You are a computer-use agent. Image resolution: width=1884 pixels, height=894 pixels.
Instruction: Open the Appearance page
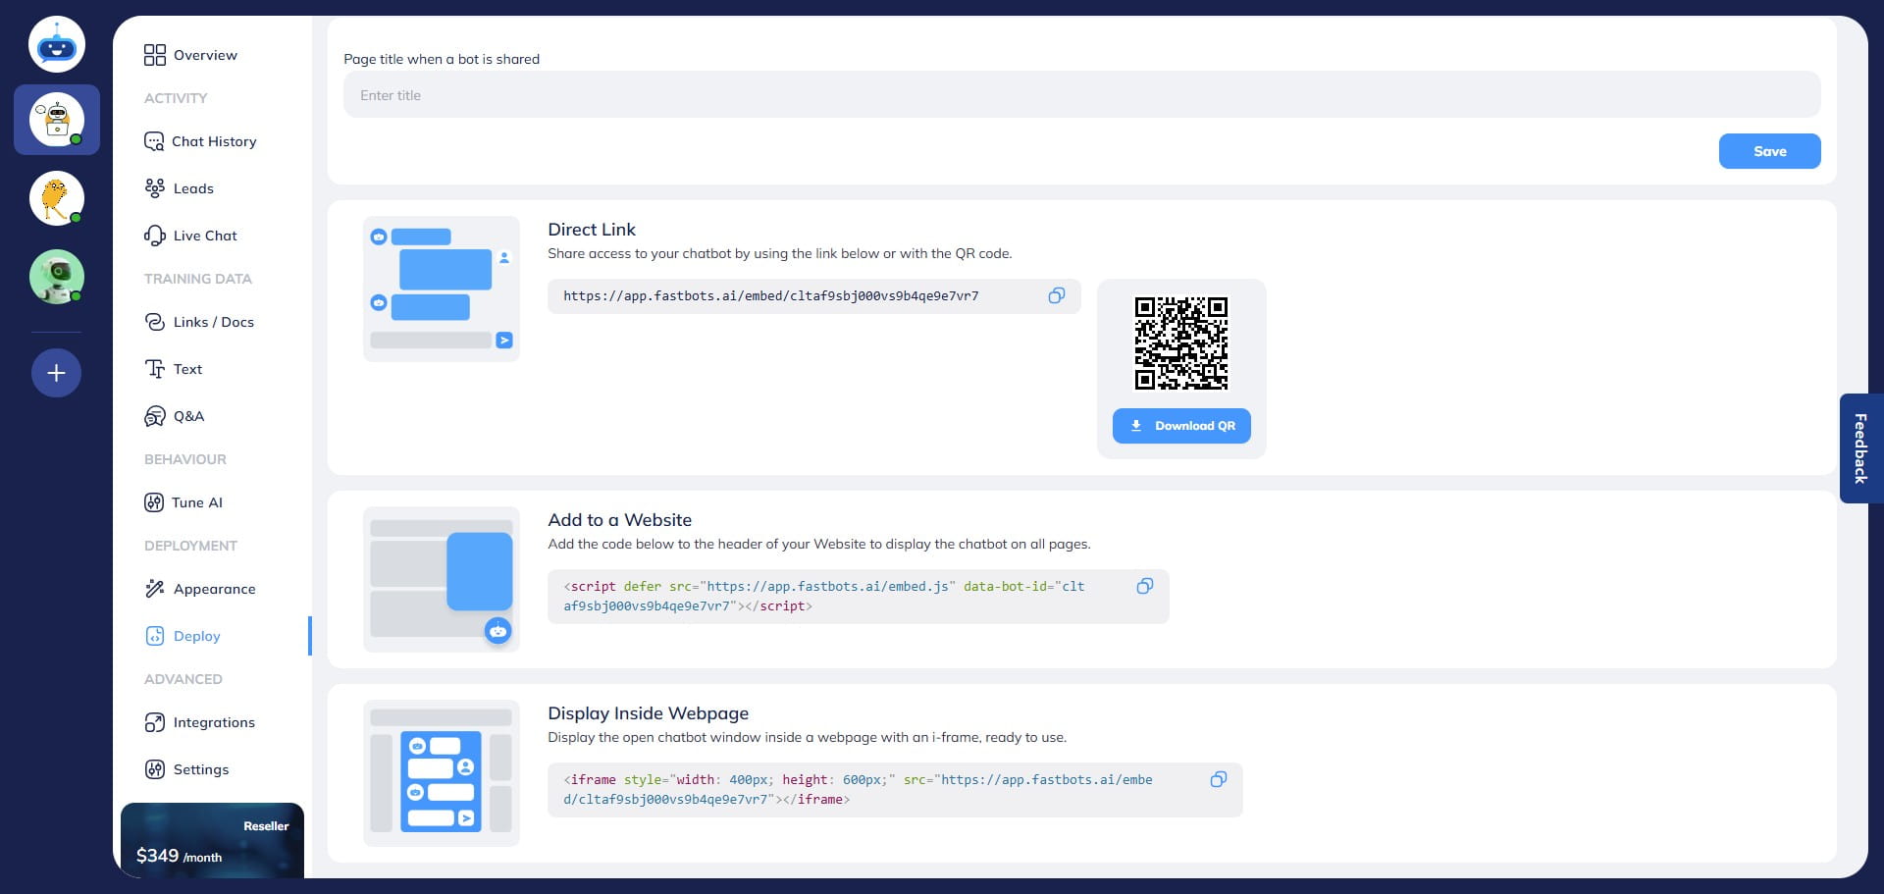(214, 589)
